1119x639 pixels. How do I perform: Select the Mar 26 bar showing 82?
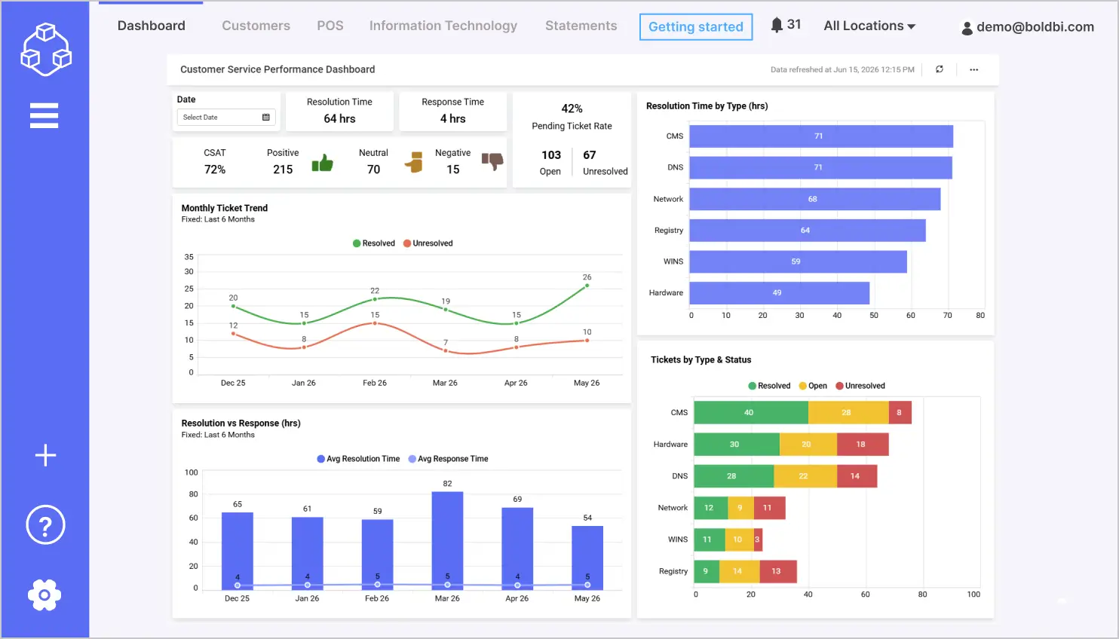click(447, 540)
